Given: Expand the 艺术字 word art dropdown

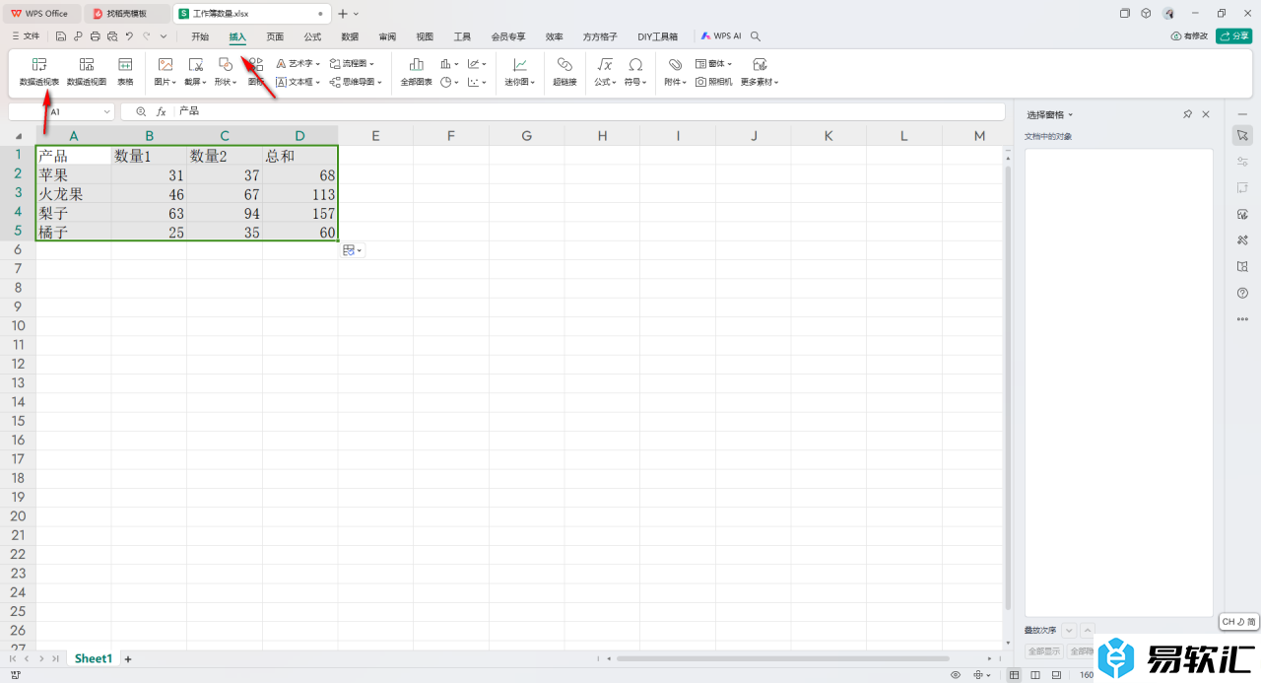Looking at the screenshot, I should pos(299,63).
